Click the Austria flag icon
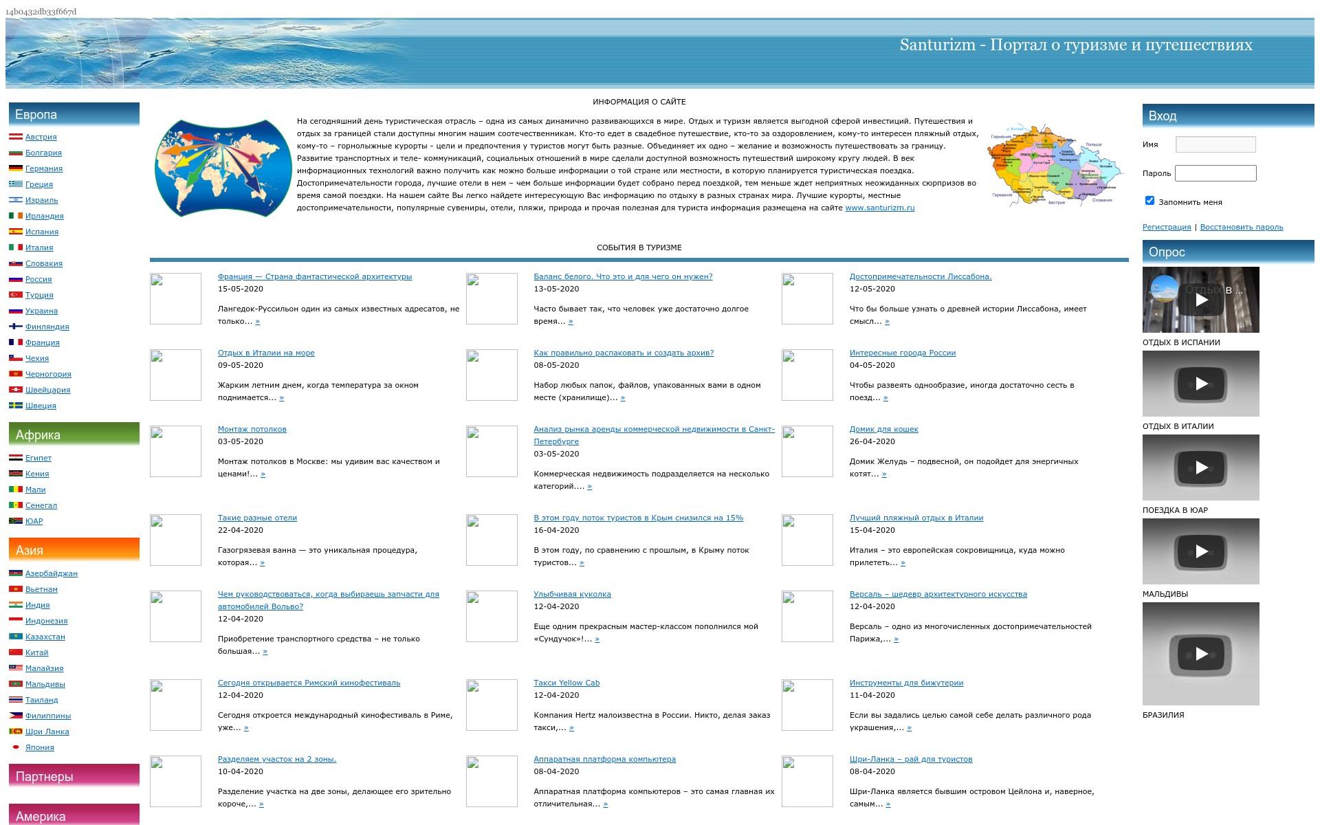The height and width of the screenshot is (825, 1320). coord(15,137)
